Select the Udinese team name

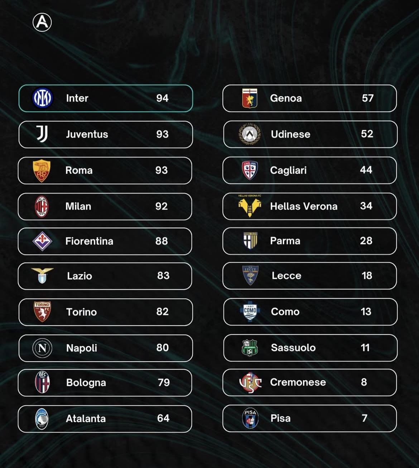(290, 134)
